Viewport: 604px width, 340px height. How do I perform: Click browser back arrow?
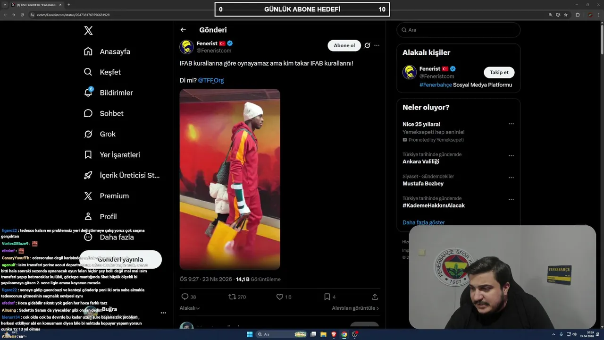coord(6,15)
